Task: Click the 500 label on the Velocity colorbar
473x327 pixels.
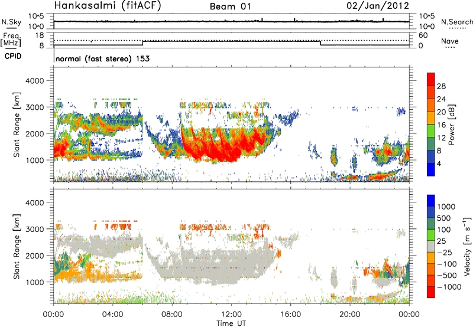Action: pos(444,218)
